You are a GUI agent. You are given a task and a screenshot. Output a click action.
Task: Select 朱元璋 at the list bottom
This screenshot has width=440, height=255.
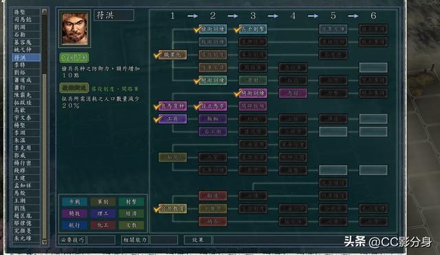(x=26, y=239)
